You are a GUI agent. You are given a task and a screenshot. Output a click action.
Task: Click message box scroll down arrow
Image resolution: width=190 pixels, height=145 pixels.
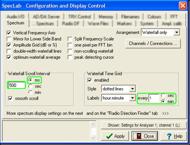pos(93,138)
